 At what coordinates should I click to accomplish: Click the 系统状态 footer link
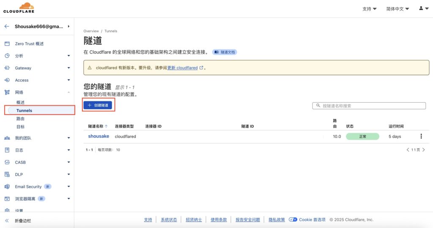point(169,220)
